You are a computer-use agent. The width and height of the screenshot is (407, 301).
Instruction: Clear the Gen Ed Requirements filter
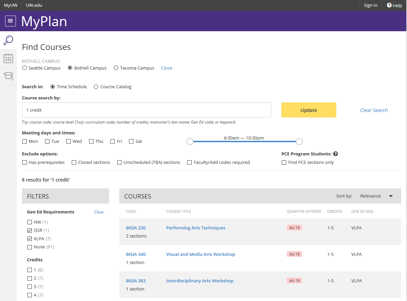(x=99, y=212)
